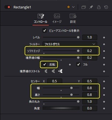
Task: Add keyframe for 反転
Action: point(70,64)
